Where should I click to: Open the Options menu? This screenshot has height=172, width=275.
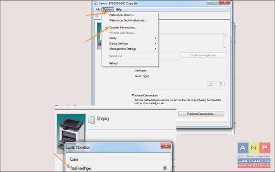point(108,10)
